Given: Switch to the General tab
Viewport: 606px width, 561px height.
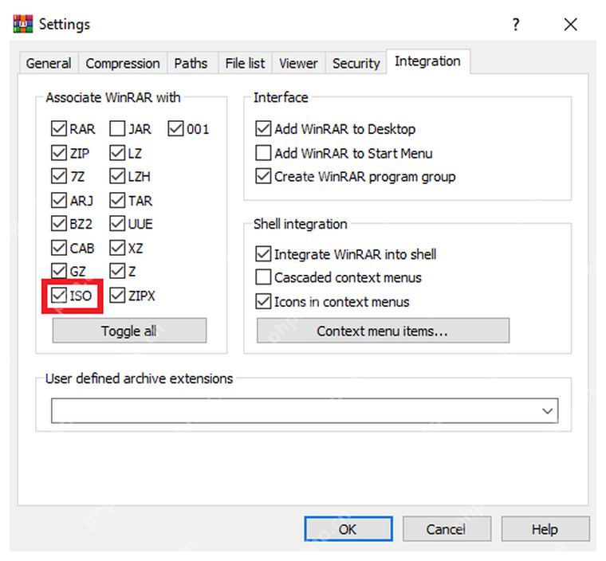Looking at the screenshot, I should tap(49, 64).
